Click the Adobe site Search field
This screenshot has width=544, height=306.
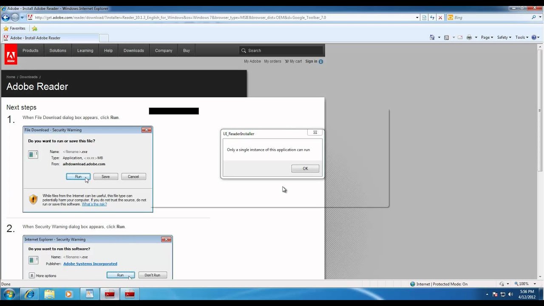281,51
